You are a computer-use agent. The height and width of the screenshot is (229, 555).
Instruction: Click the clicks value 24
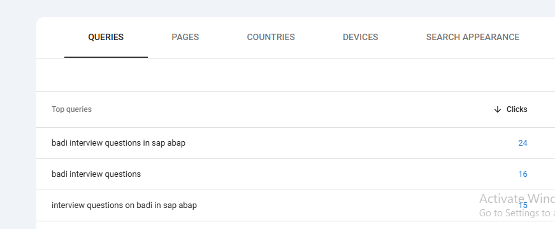pos(523,143)
